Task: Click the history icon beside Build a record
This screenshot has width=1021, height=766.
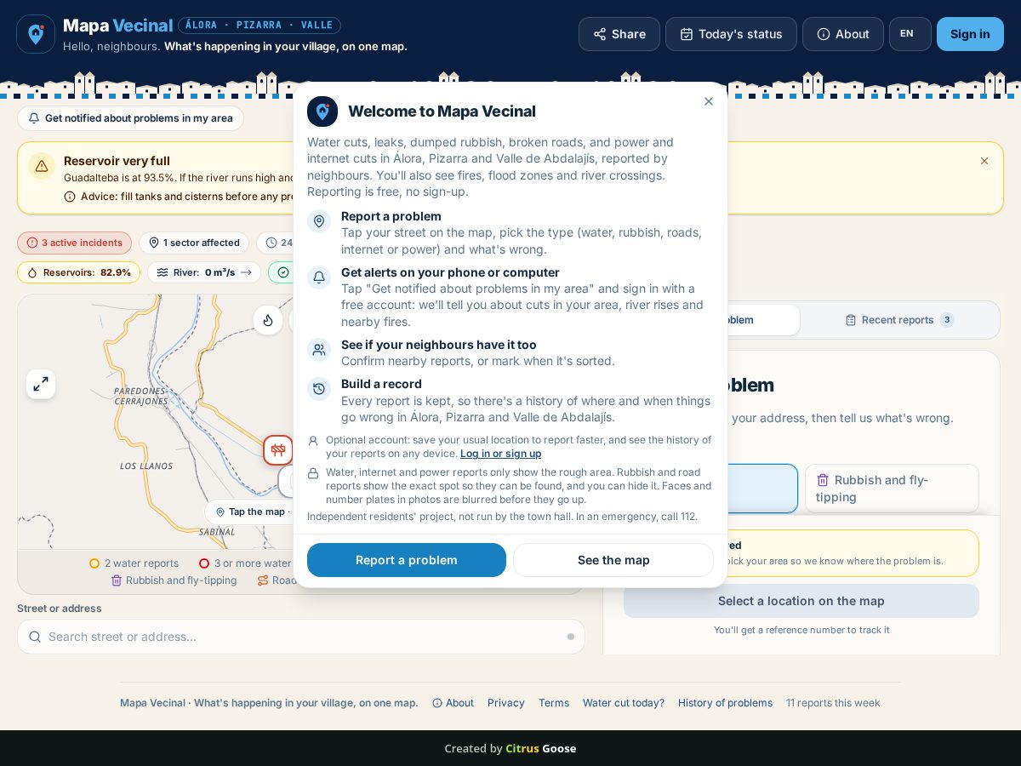Action: click(319, 389)
